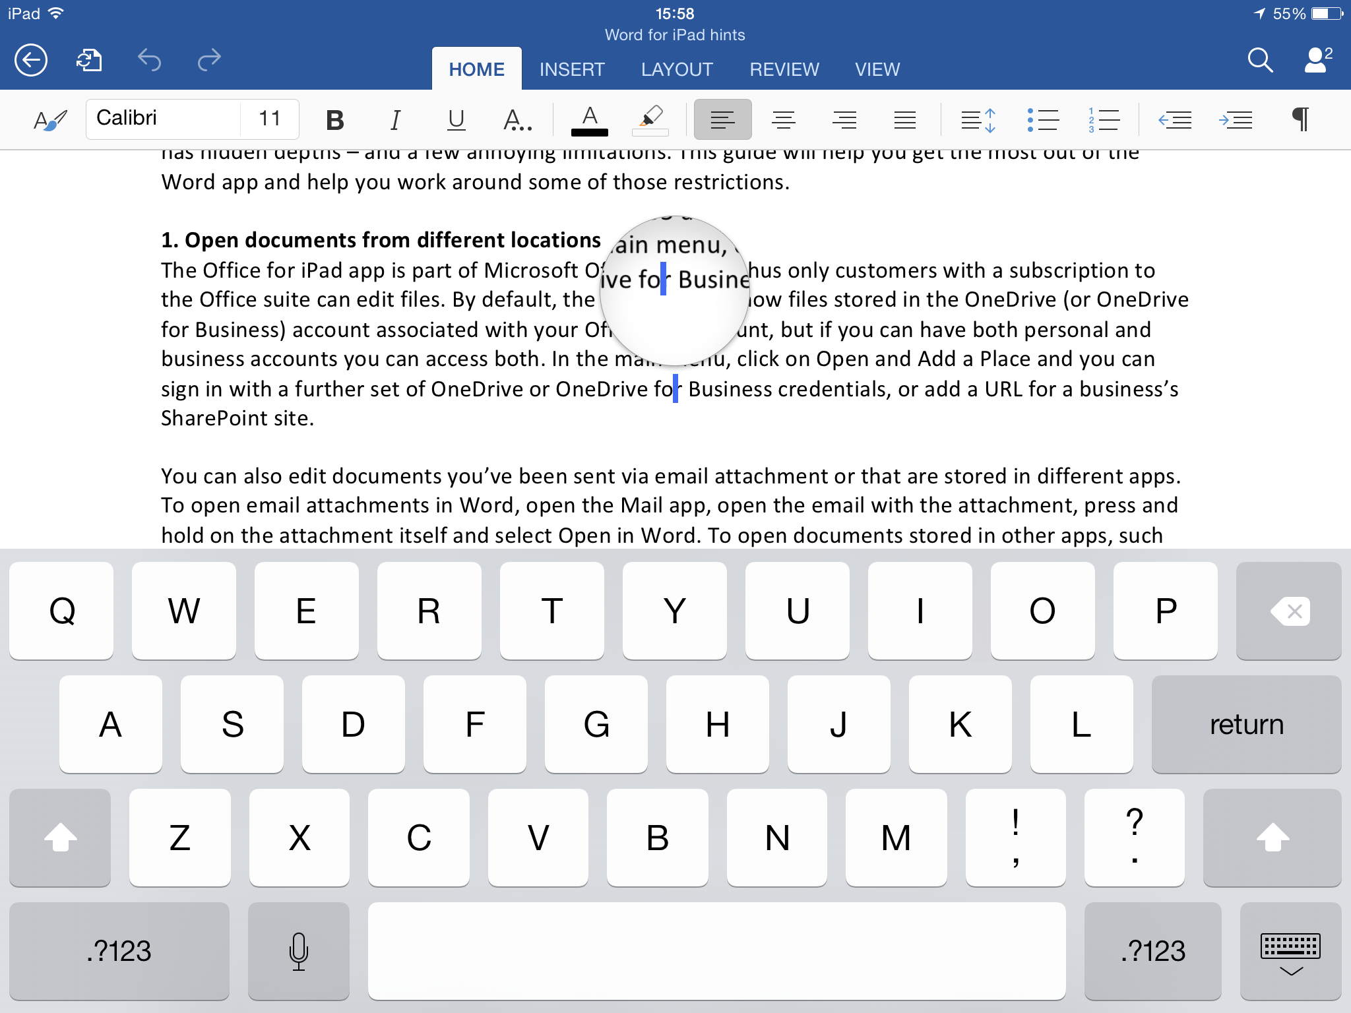Screen dimensions: 1351x1013
Task: Open the file sync/save icon
Action: (x=89, y=61)
